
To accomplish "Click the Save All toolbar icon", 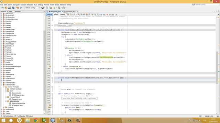I will 13,8.
